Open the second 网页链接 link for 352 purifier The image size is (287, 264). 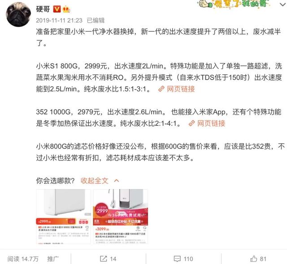pyautogui.click(x=211, y=123)
